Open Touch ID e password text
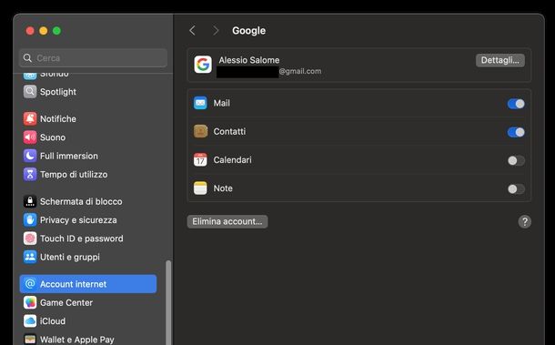 pos(81,238)
